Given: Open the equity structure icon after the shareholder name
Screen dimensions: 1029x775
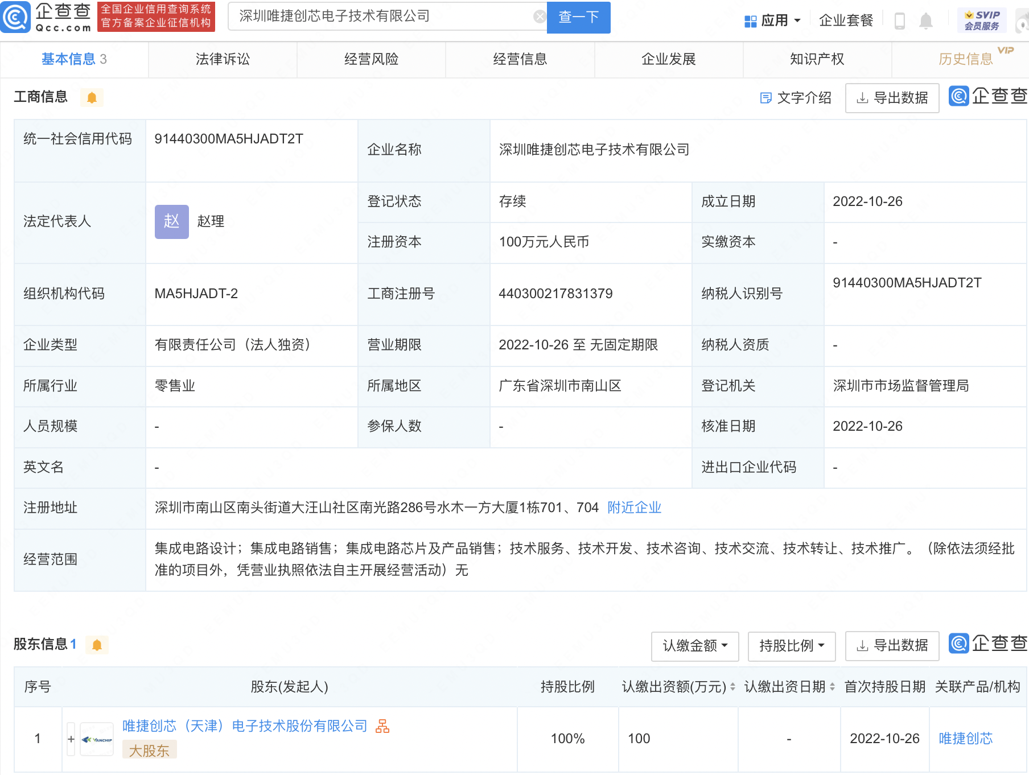Looking at the screenshot, I should pyautogui.click(x=382, y=726).
